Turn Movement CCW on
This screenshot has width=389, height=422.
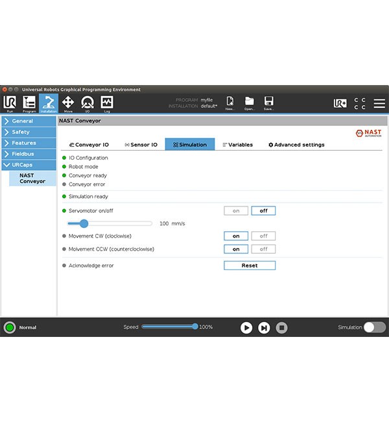(x=236, y=249)
